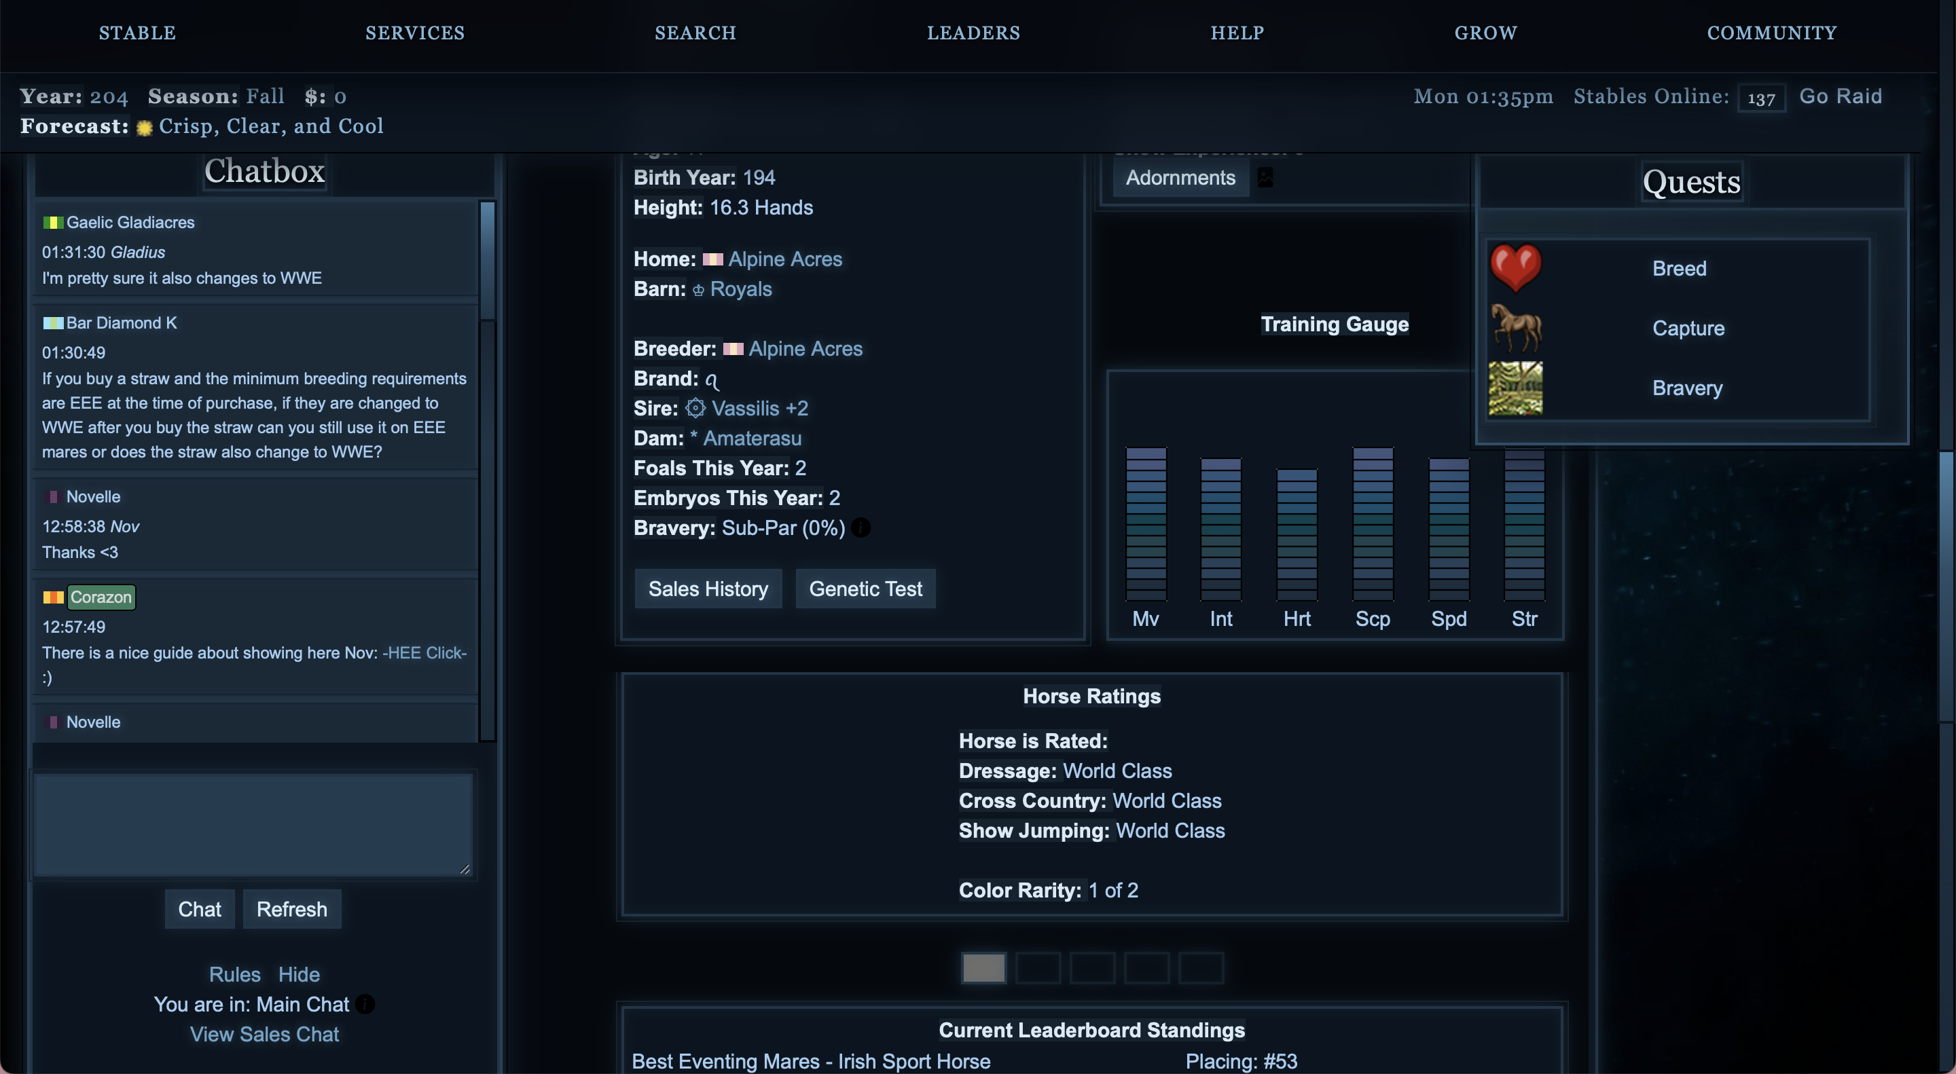The width and height of the screenshot is (1956, 1074).
Task: Select the first highlighted pagination box
Action: click(x=983, y=967)
